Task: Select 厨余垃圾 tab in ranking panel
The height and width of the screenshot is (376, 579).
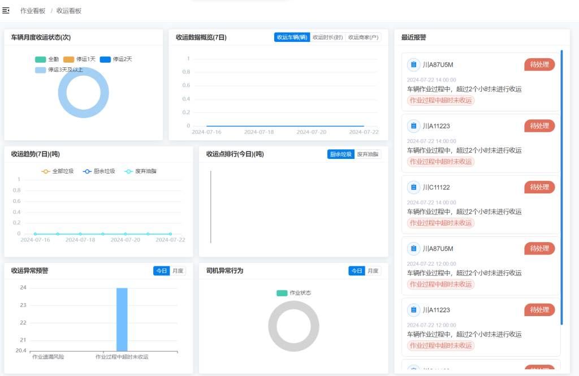Action: click(341, 154)
